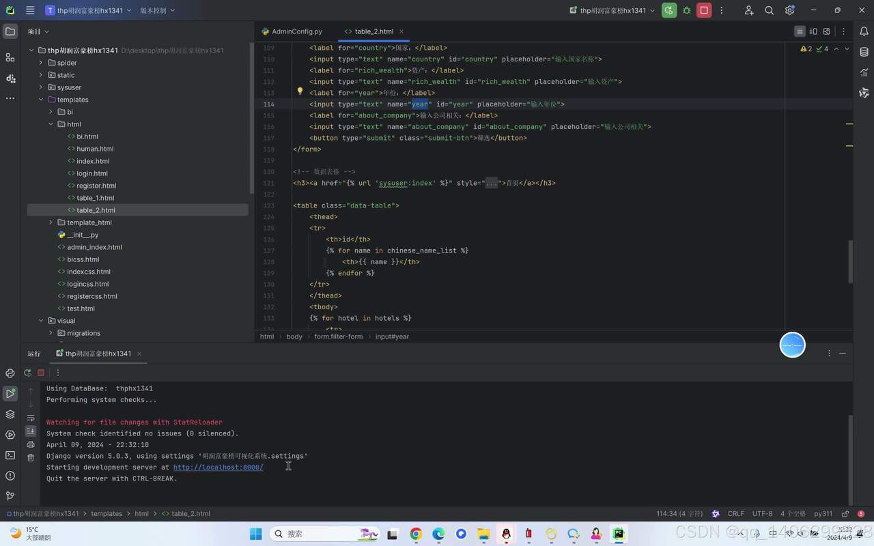874x546 pixels.
Task: Open the main hamburger menu
Action: coord(29,10)
